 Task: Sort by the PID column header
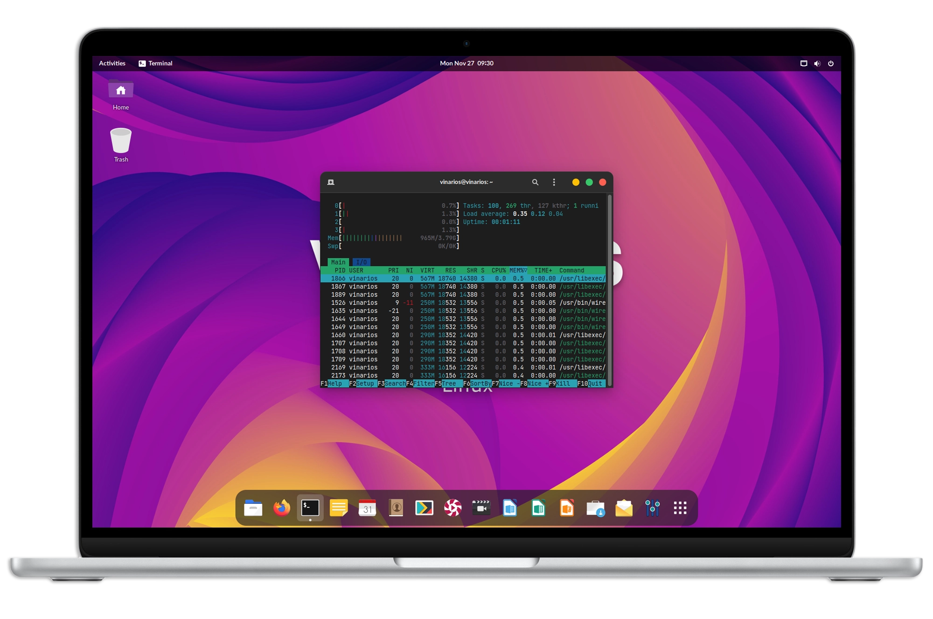point(340,271)
